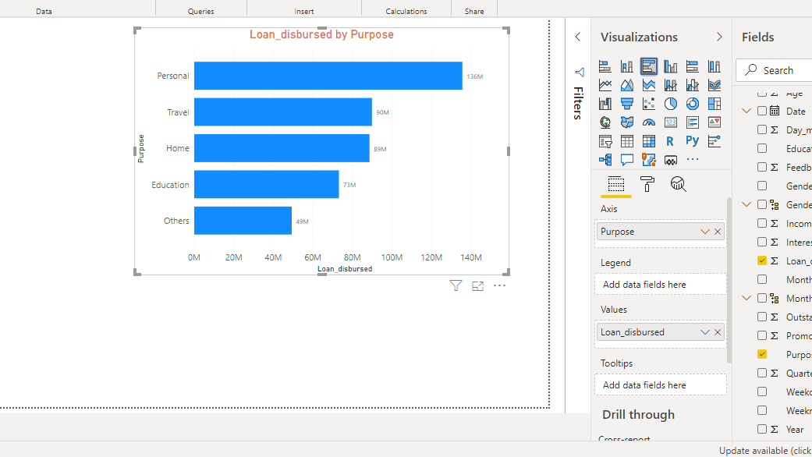The height and width of the screenshot is (457, 812).
Task: Check the Year field checkbox
Action: point(762,429)
